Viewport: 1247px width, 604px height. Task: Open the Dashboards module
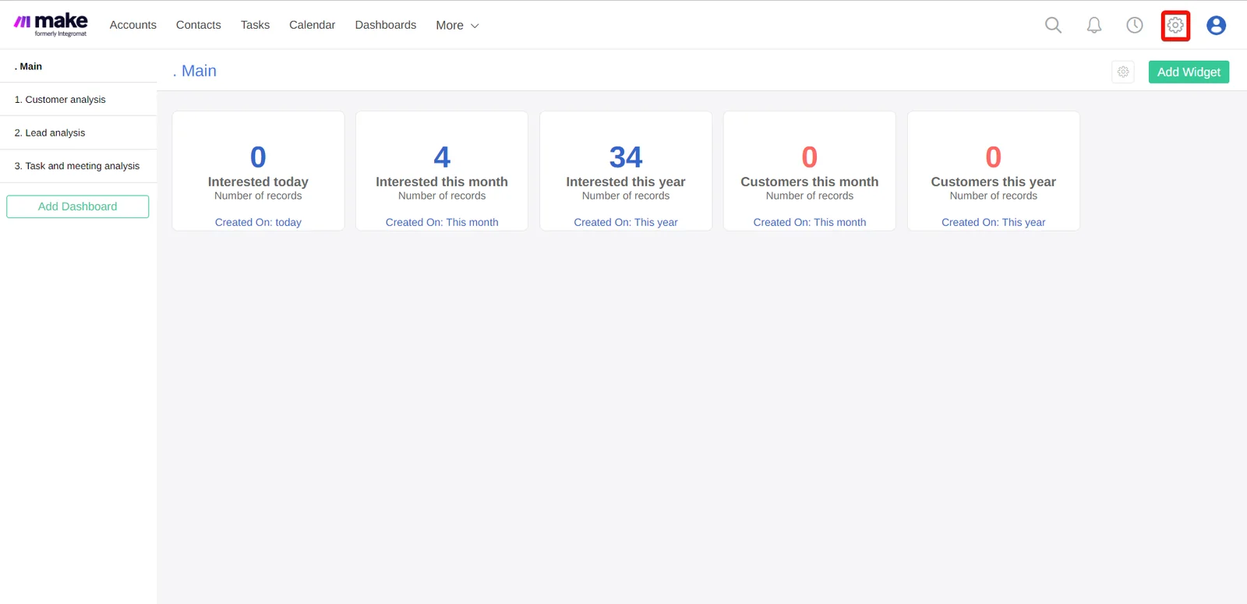click(386, 25)
